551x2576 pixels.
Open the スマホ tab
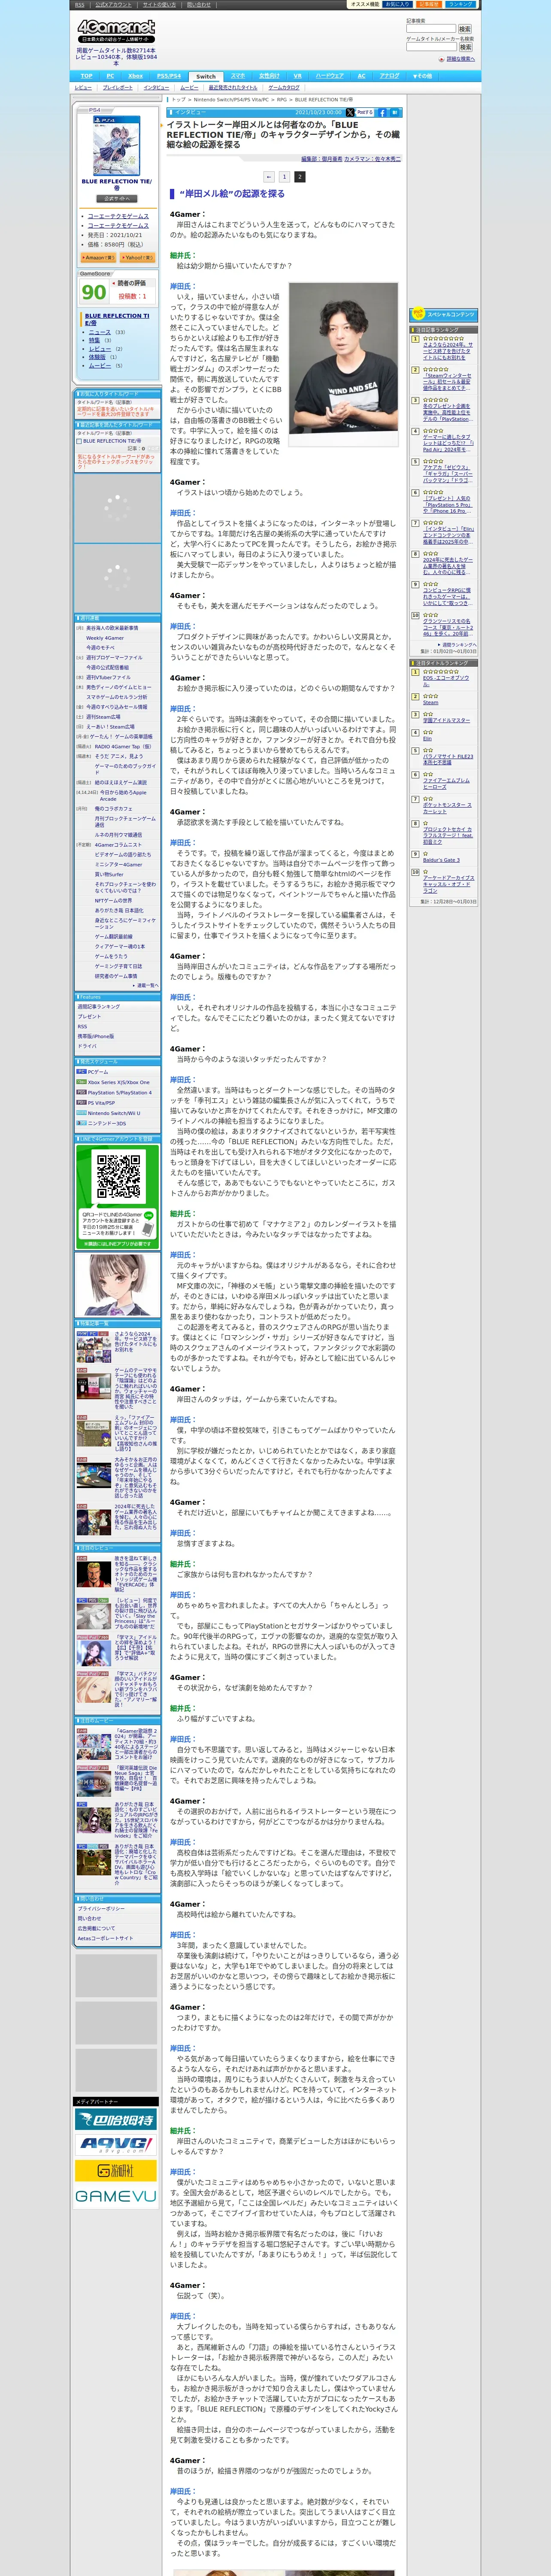[238, 76]
